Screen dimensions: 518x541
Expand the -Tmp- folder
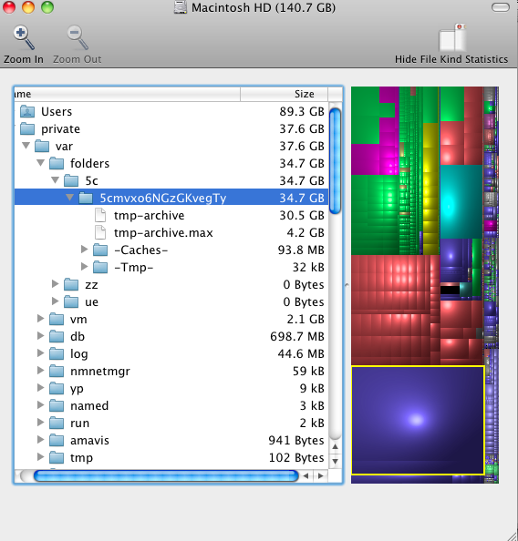click(x=84, y=266)
